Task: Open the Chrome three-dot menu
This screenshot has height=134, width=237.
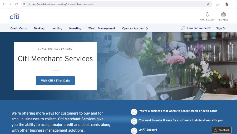Action: [233, 4]
